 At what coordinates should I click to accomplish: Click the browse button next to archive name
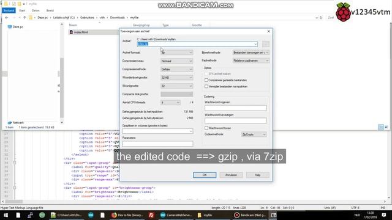[266, 44]
